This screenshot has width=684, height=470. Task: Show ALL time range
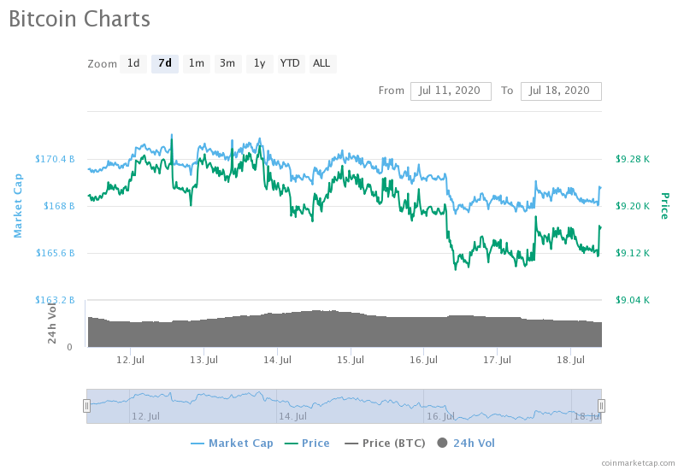[x=322, y=63]
